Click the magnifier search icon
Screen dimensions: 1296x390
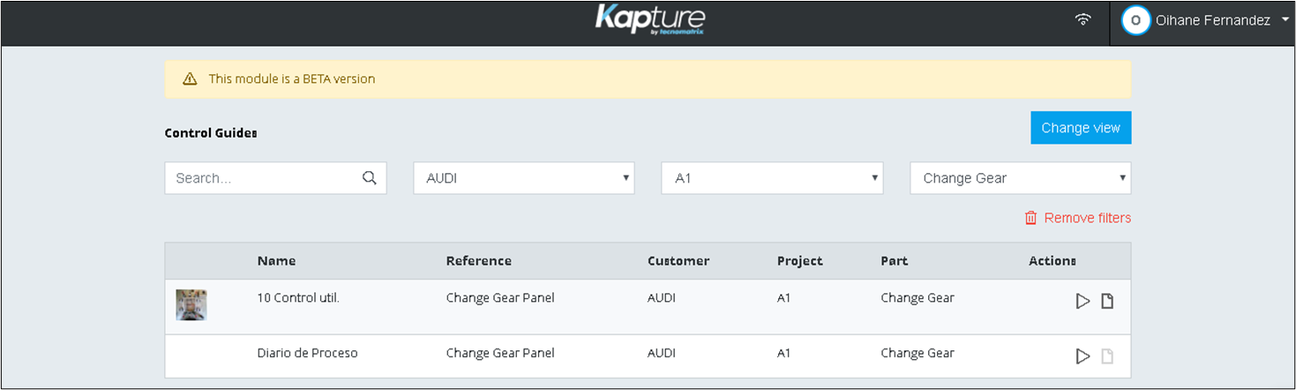pos(370,178)
